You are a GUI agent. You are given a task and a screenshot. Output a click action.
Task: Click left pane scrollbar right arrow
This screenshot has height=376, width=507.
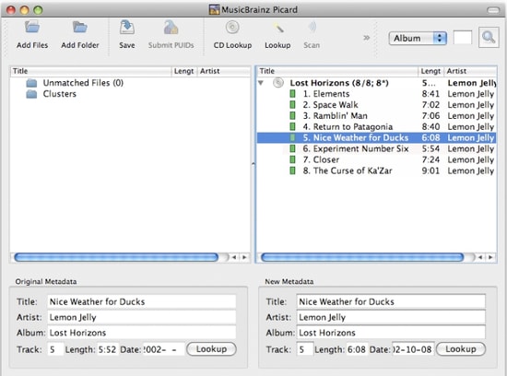(244, 257)
